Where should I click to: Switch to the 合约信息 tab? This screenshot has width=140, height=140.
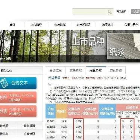coord(56,70)
